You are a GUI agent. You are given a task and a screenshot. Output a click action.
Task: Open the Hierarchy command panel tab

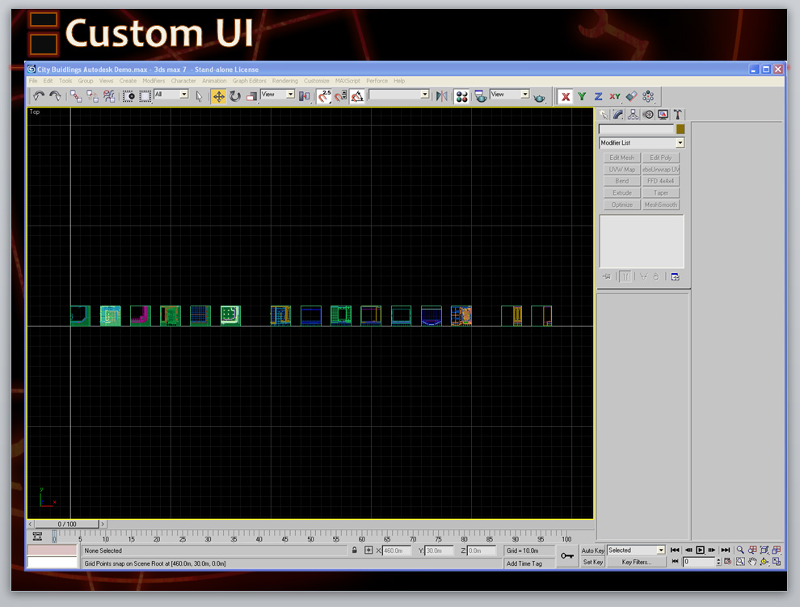(x=634, y=115)
